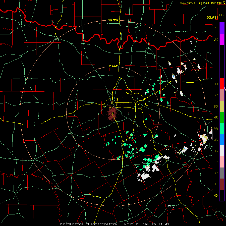226x226 pixels.
Task: Click the WS legend label
Action: coord(215,140)
